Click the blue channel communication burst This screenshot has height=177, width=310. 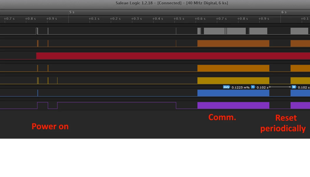pyautogui.click(x=233, y=93)
